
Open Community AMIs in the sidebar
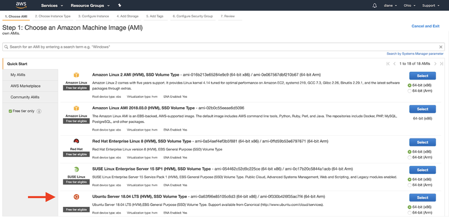pyautogui.click(x=30, y=98)
